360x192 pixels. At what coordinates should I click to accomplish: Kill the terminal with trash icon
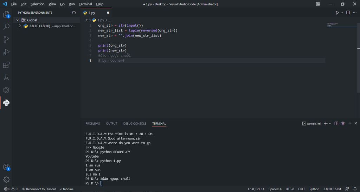[x=343, y=123]
